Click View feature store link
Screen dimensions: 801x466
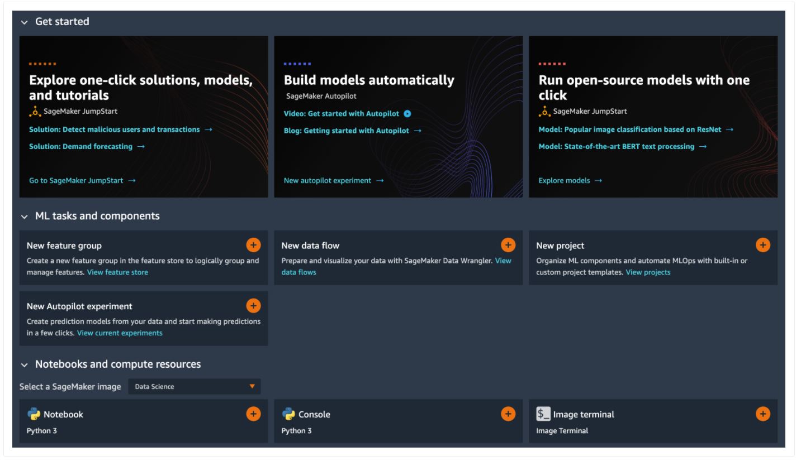[117, 272]
